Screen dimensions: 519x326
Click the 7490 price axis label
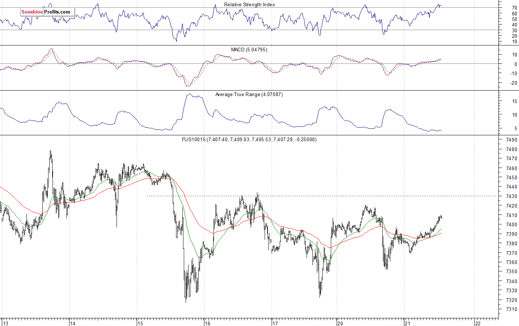click(x=512, y=140)
